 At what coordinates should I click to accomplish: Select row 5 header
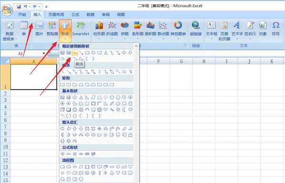(5, 113)
